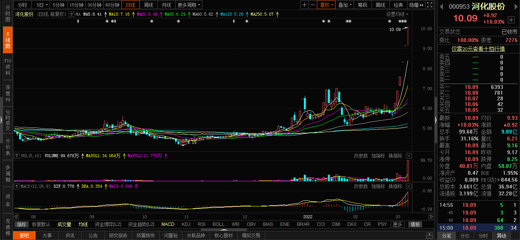
Task: Open MACD indicator help question mark
Action: (x=16, y=186)
